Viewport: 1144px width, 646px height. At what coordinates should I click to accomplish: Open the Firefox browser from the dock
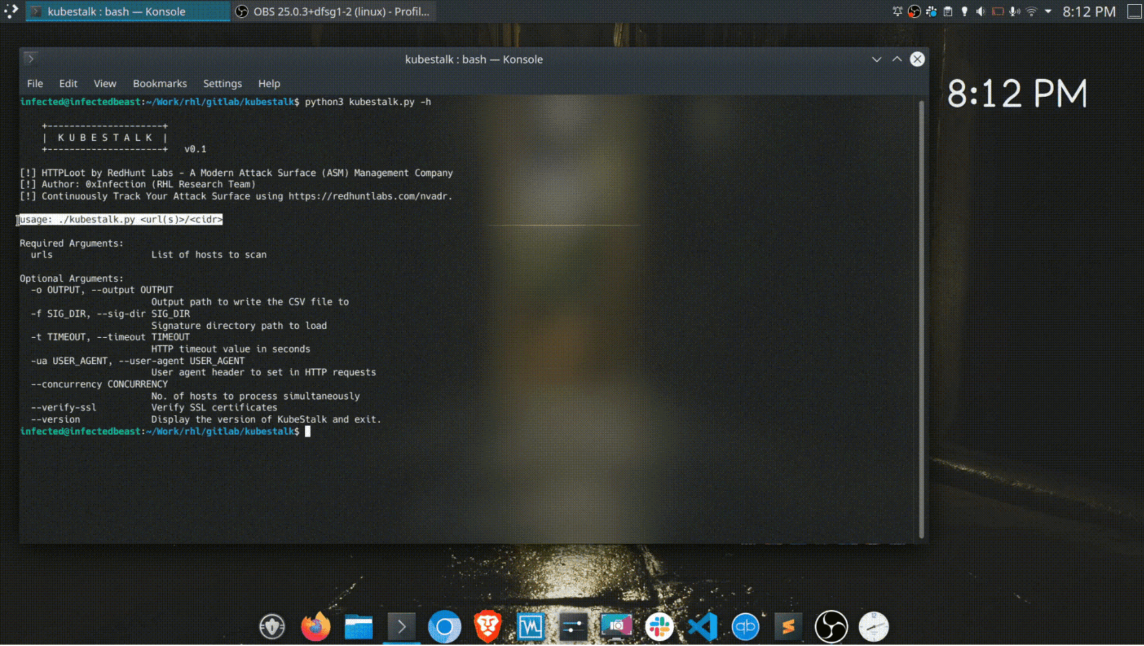coord(316,627)
